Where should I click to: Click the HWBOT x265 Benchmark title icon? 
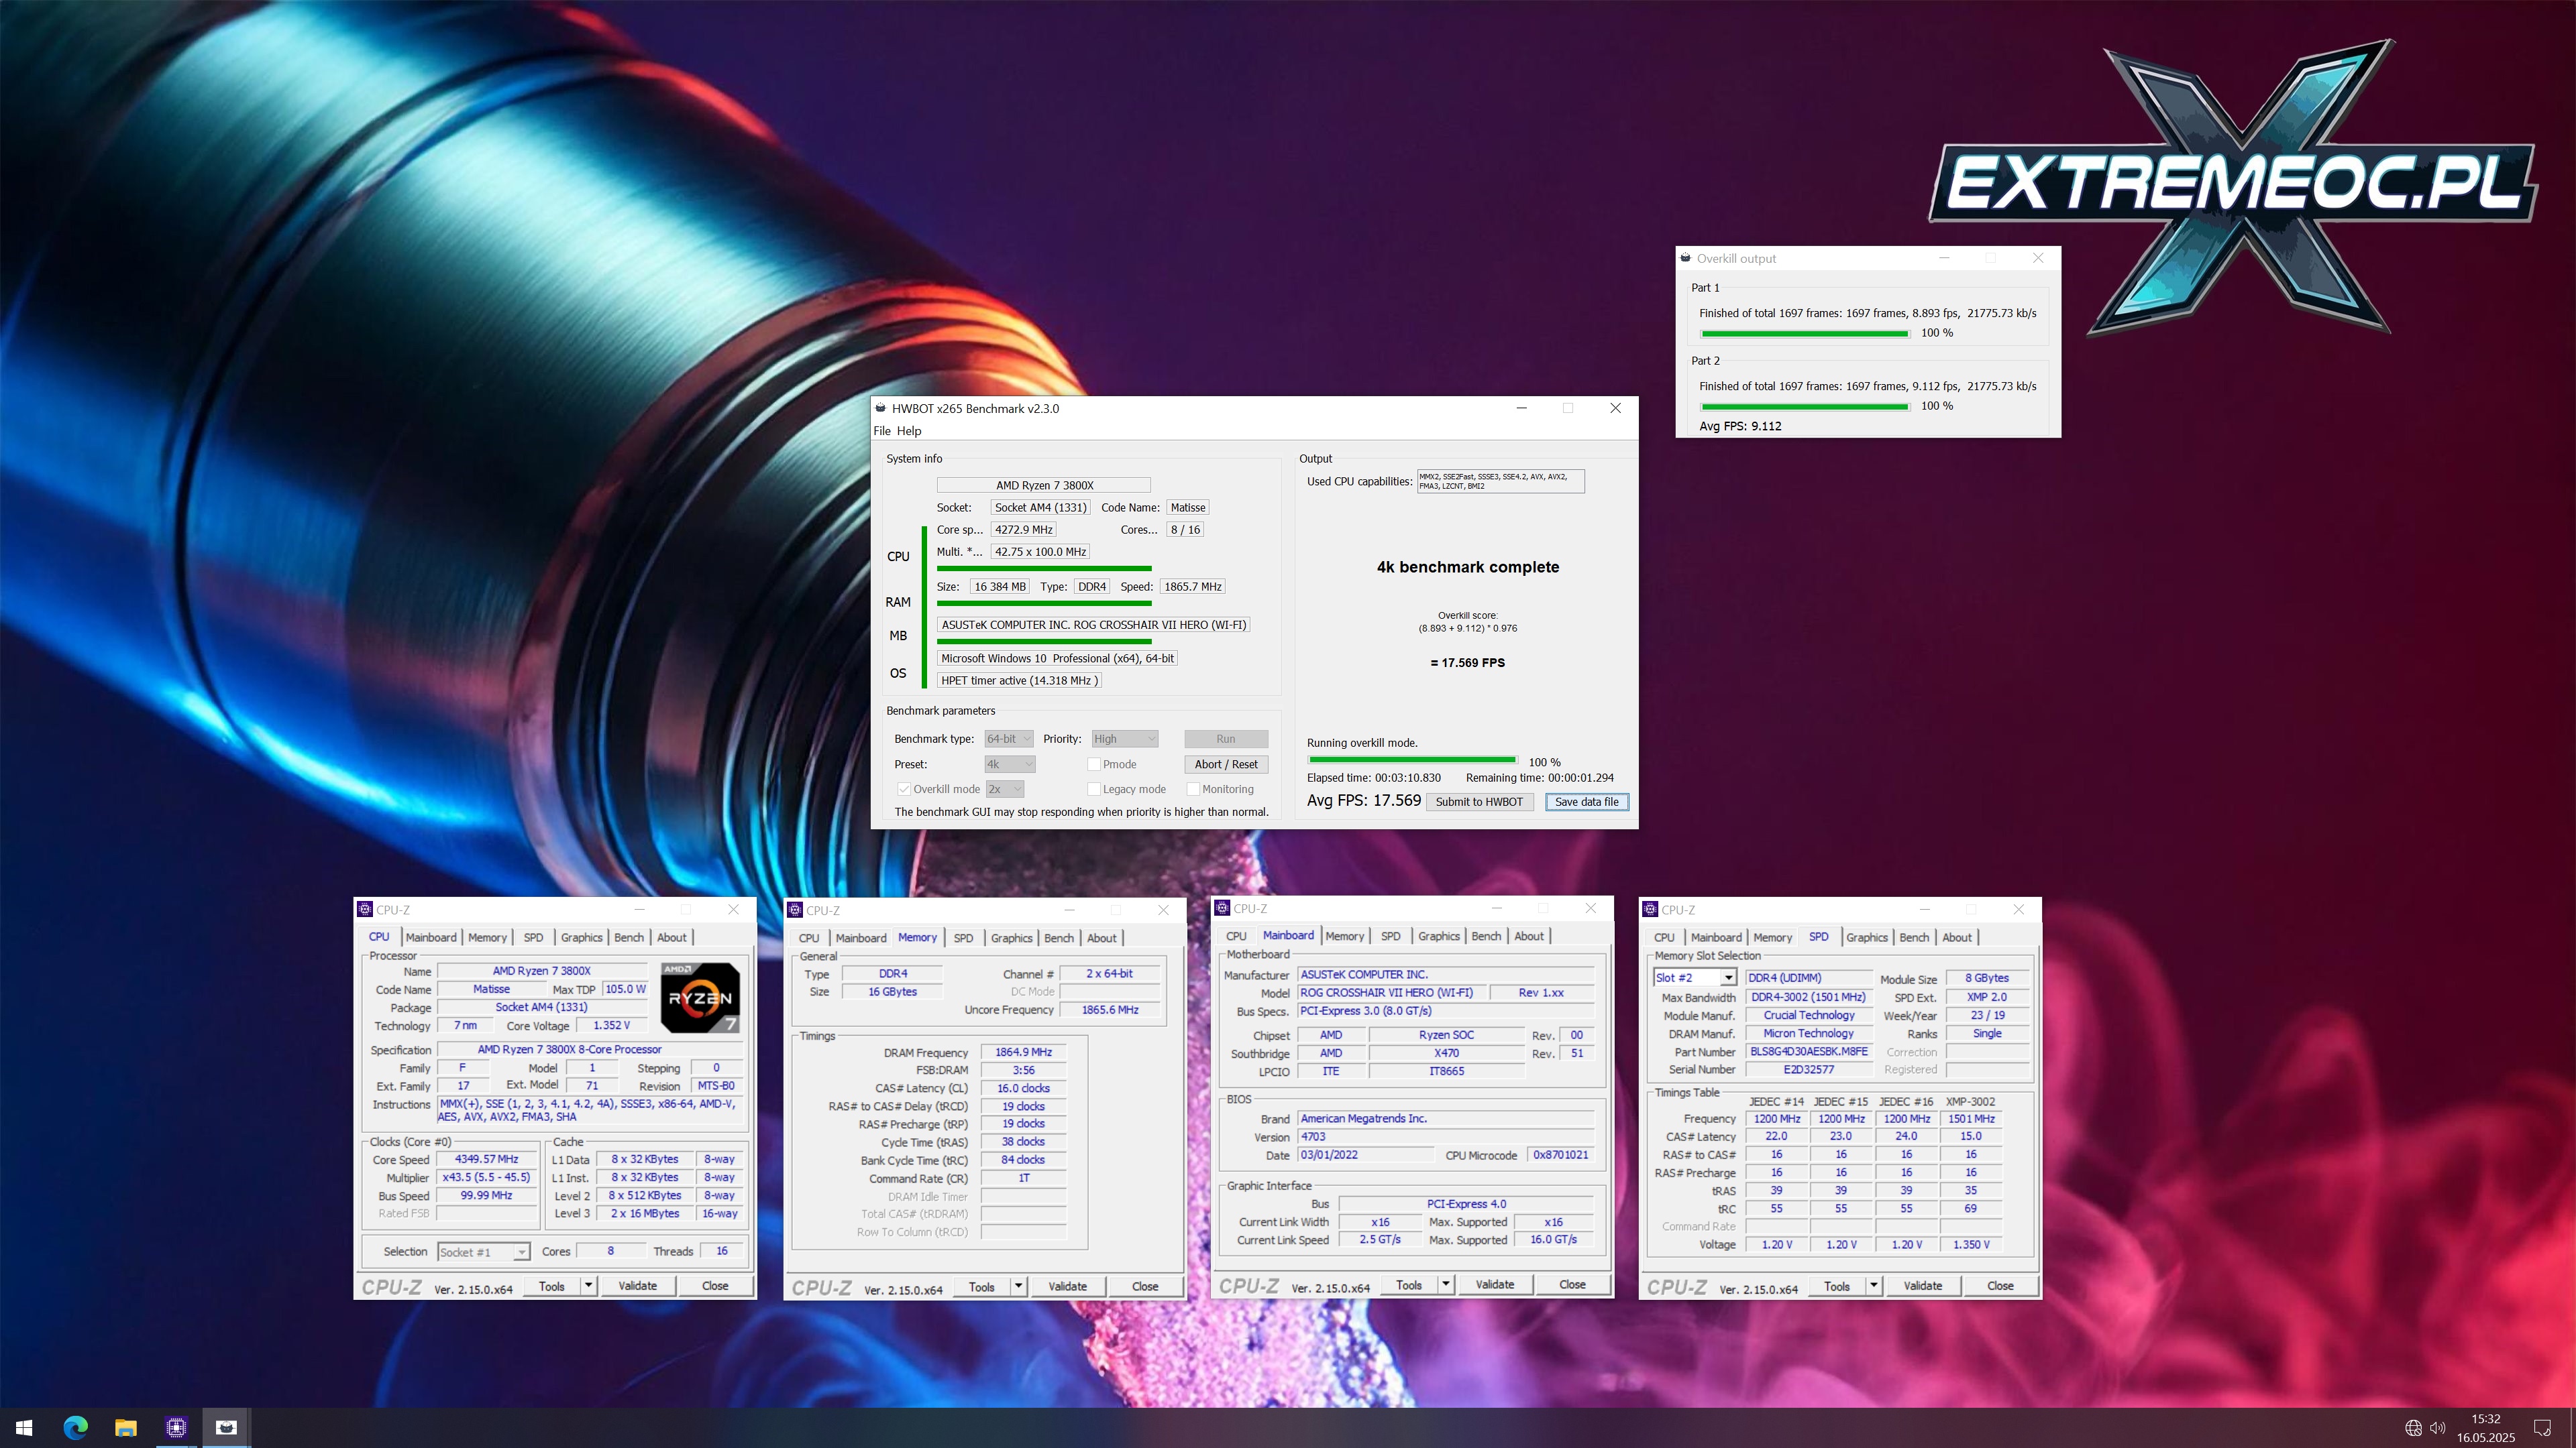[x=881, y=408]
